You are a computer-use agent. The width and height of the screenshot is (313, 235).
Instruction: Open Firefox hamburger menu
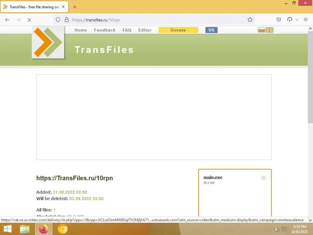tap(306, 20)
